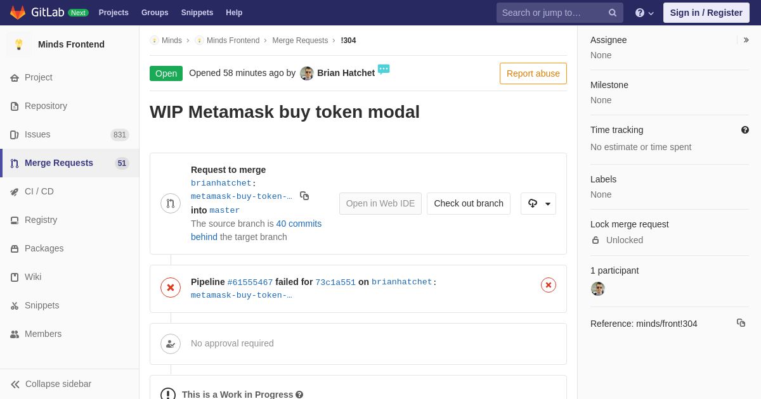Screen dimensions: 761x399
Task: Open the Time tracking help icon
Action: tap(745, 130)
